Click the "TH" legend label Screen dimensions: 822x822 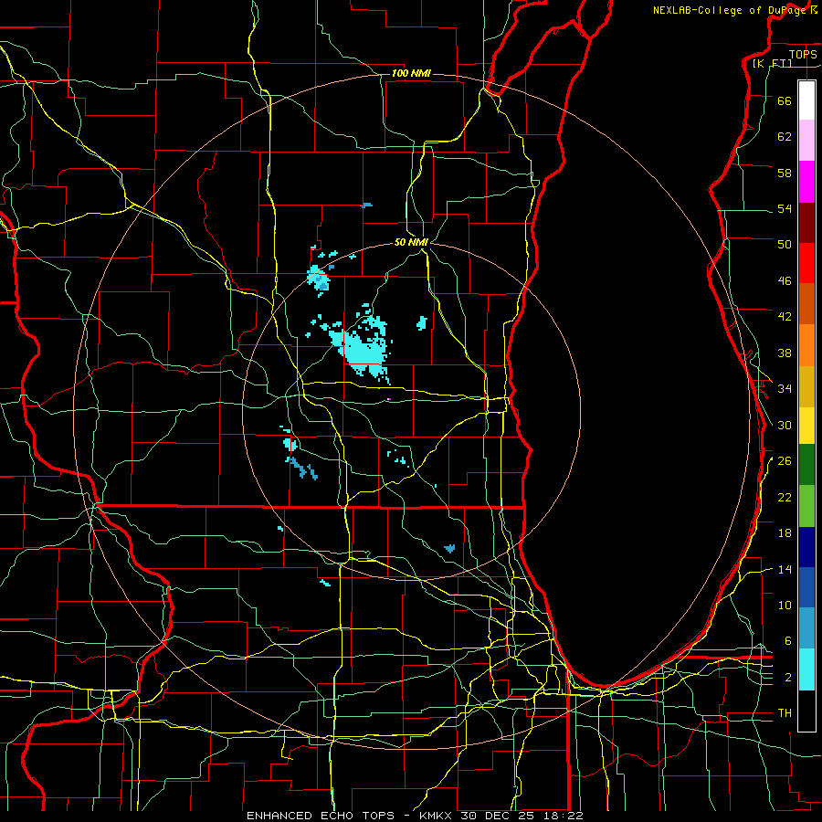[x=785, y=713]
